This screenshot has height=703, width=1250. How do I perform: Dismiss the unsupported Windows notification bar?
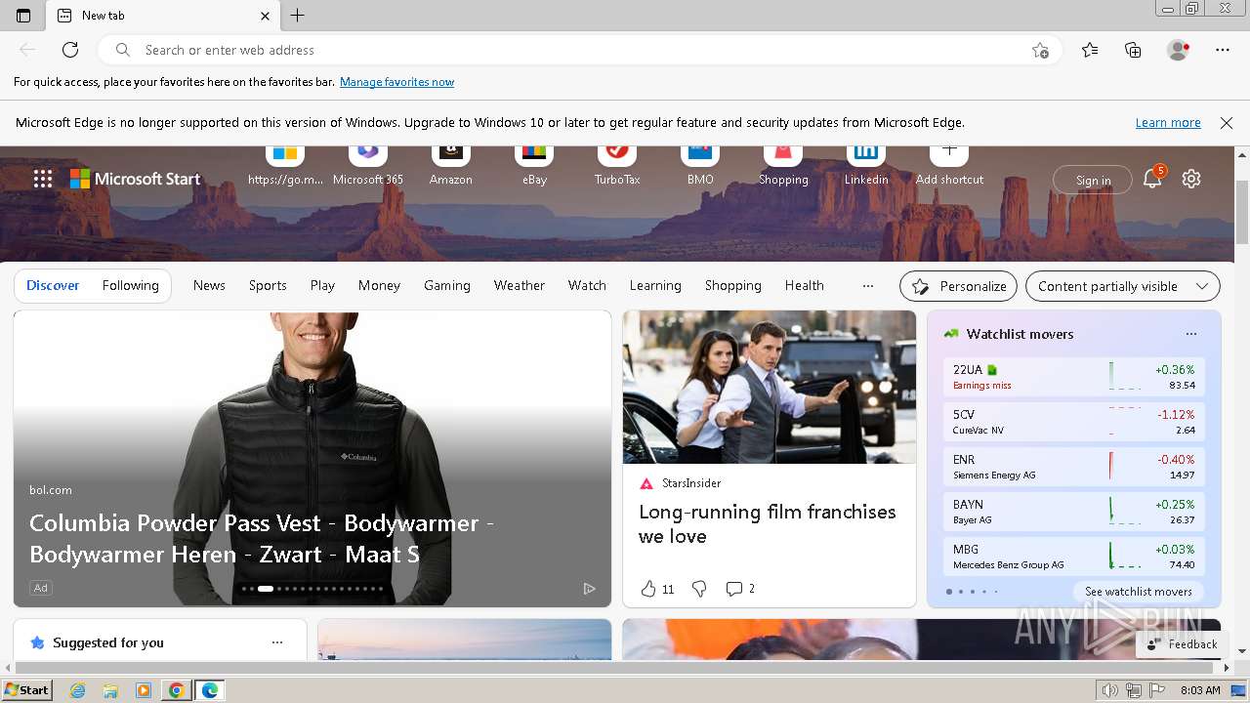tap(1227, 123)
